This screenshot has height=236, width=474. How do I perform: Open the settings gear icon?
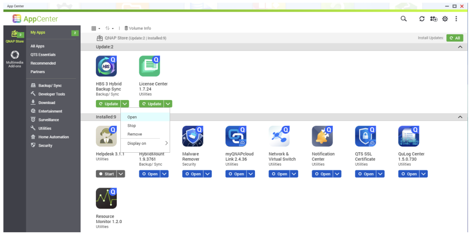click(x=445, y=19)
